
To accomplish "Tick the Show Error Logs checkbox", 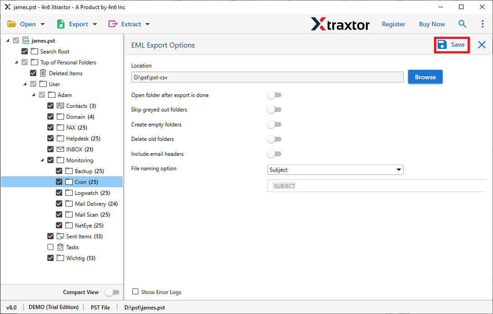I will (x=135, y=292).
